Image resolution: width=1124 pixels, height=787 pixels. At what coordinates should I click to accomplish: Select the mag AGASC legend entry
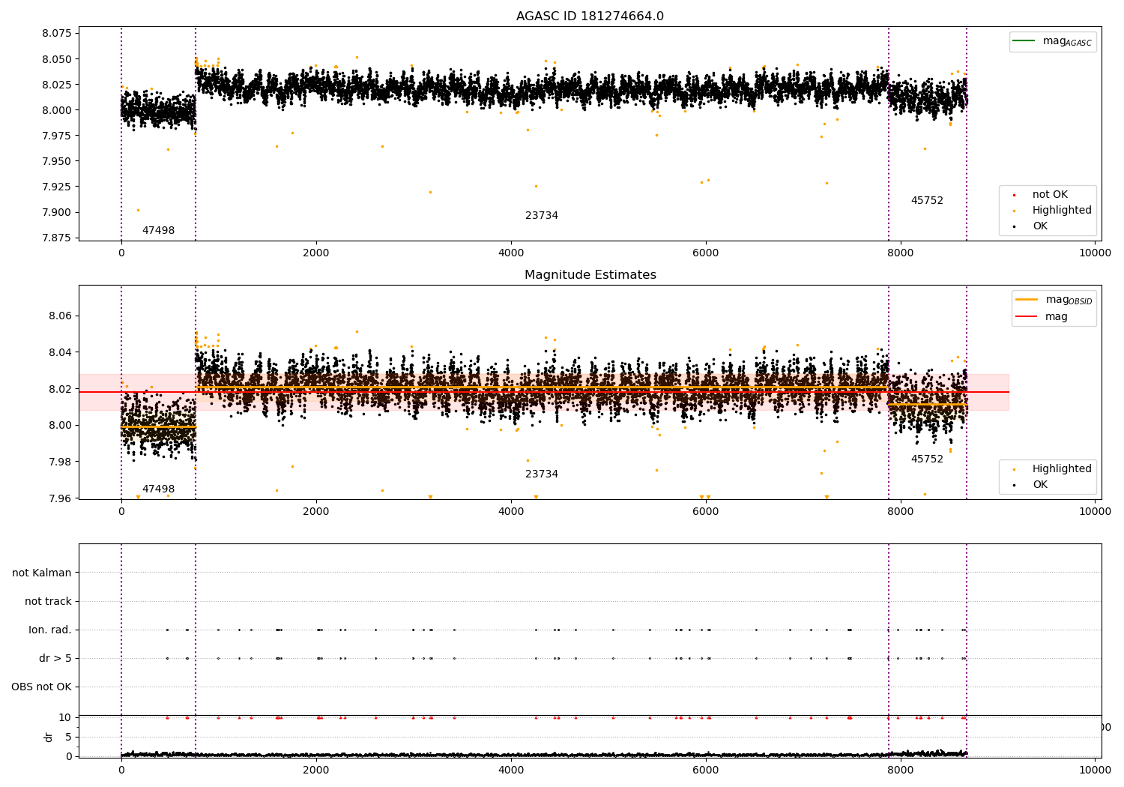pyautogui.click(x=1053, y=41)
